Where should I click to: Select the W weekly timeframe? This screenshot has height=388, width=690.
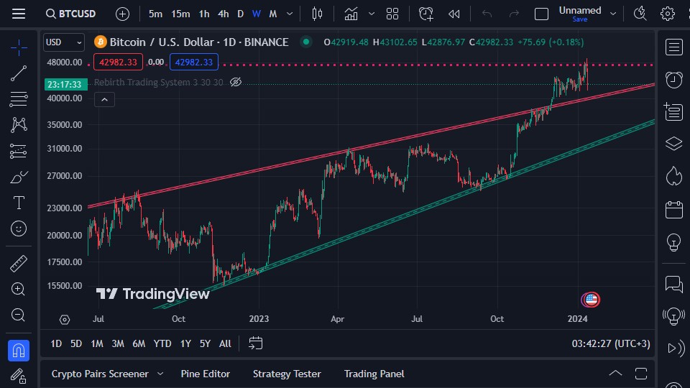tap(257, 14)
